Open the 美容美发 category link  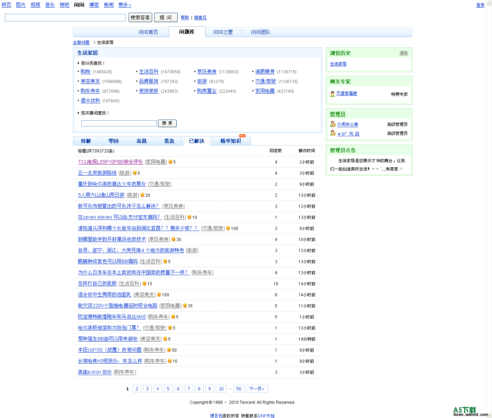[x=90, y=81]
